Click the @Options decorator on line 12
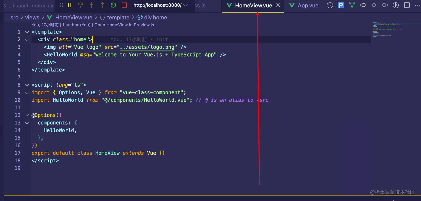421x201 pixels. pyautogui.click(x=44, y=115)
